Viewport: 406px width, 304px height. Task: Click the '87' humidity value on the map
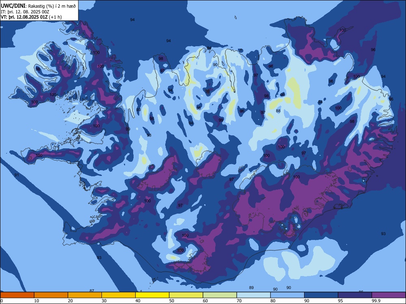92,291
